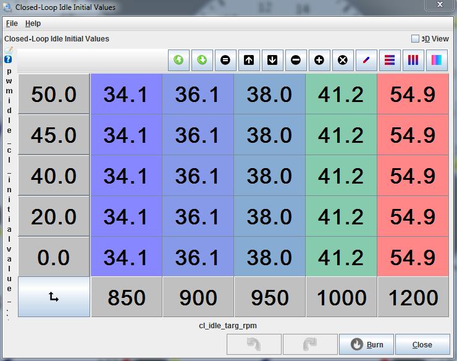Click the redo arrow button
The width and height of the screenshot is (457, 361).
pos(310,344)
